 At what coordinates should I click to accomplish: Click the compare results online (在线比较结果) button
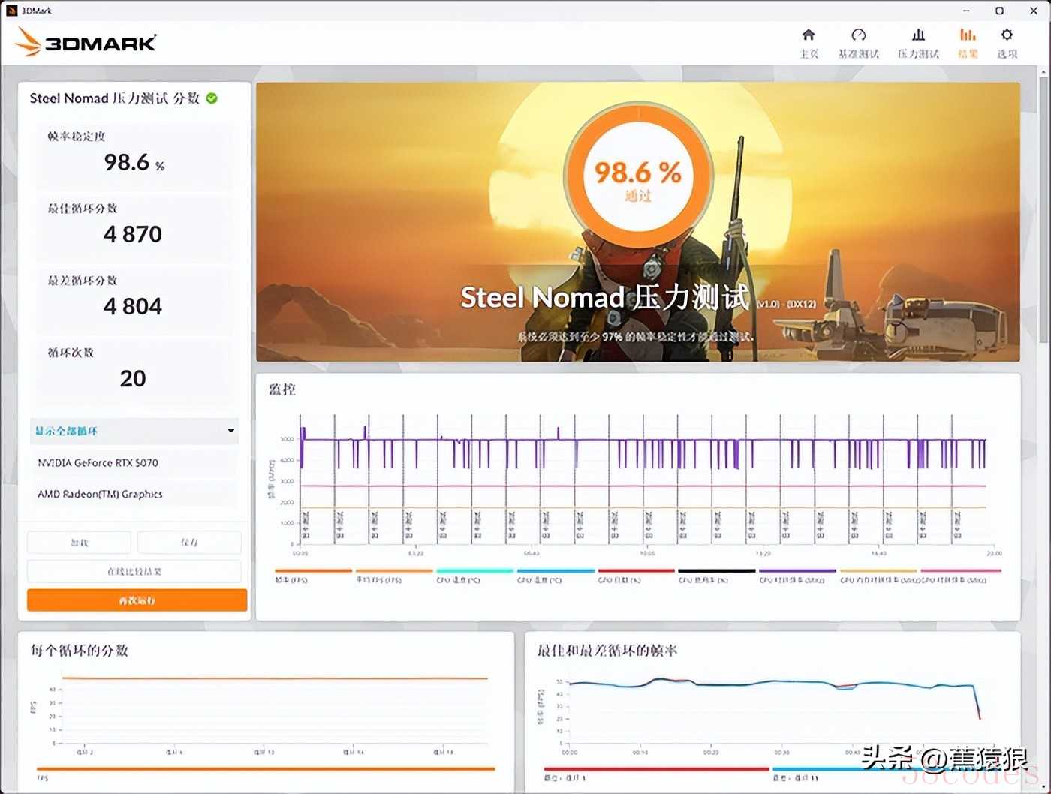point(134,571)
